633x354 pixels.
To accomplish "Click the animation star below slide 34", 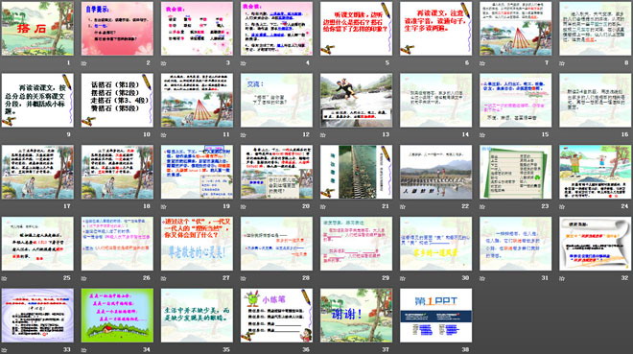I will 84,350.
